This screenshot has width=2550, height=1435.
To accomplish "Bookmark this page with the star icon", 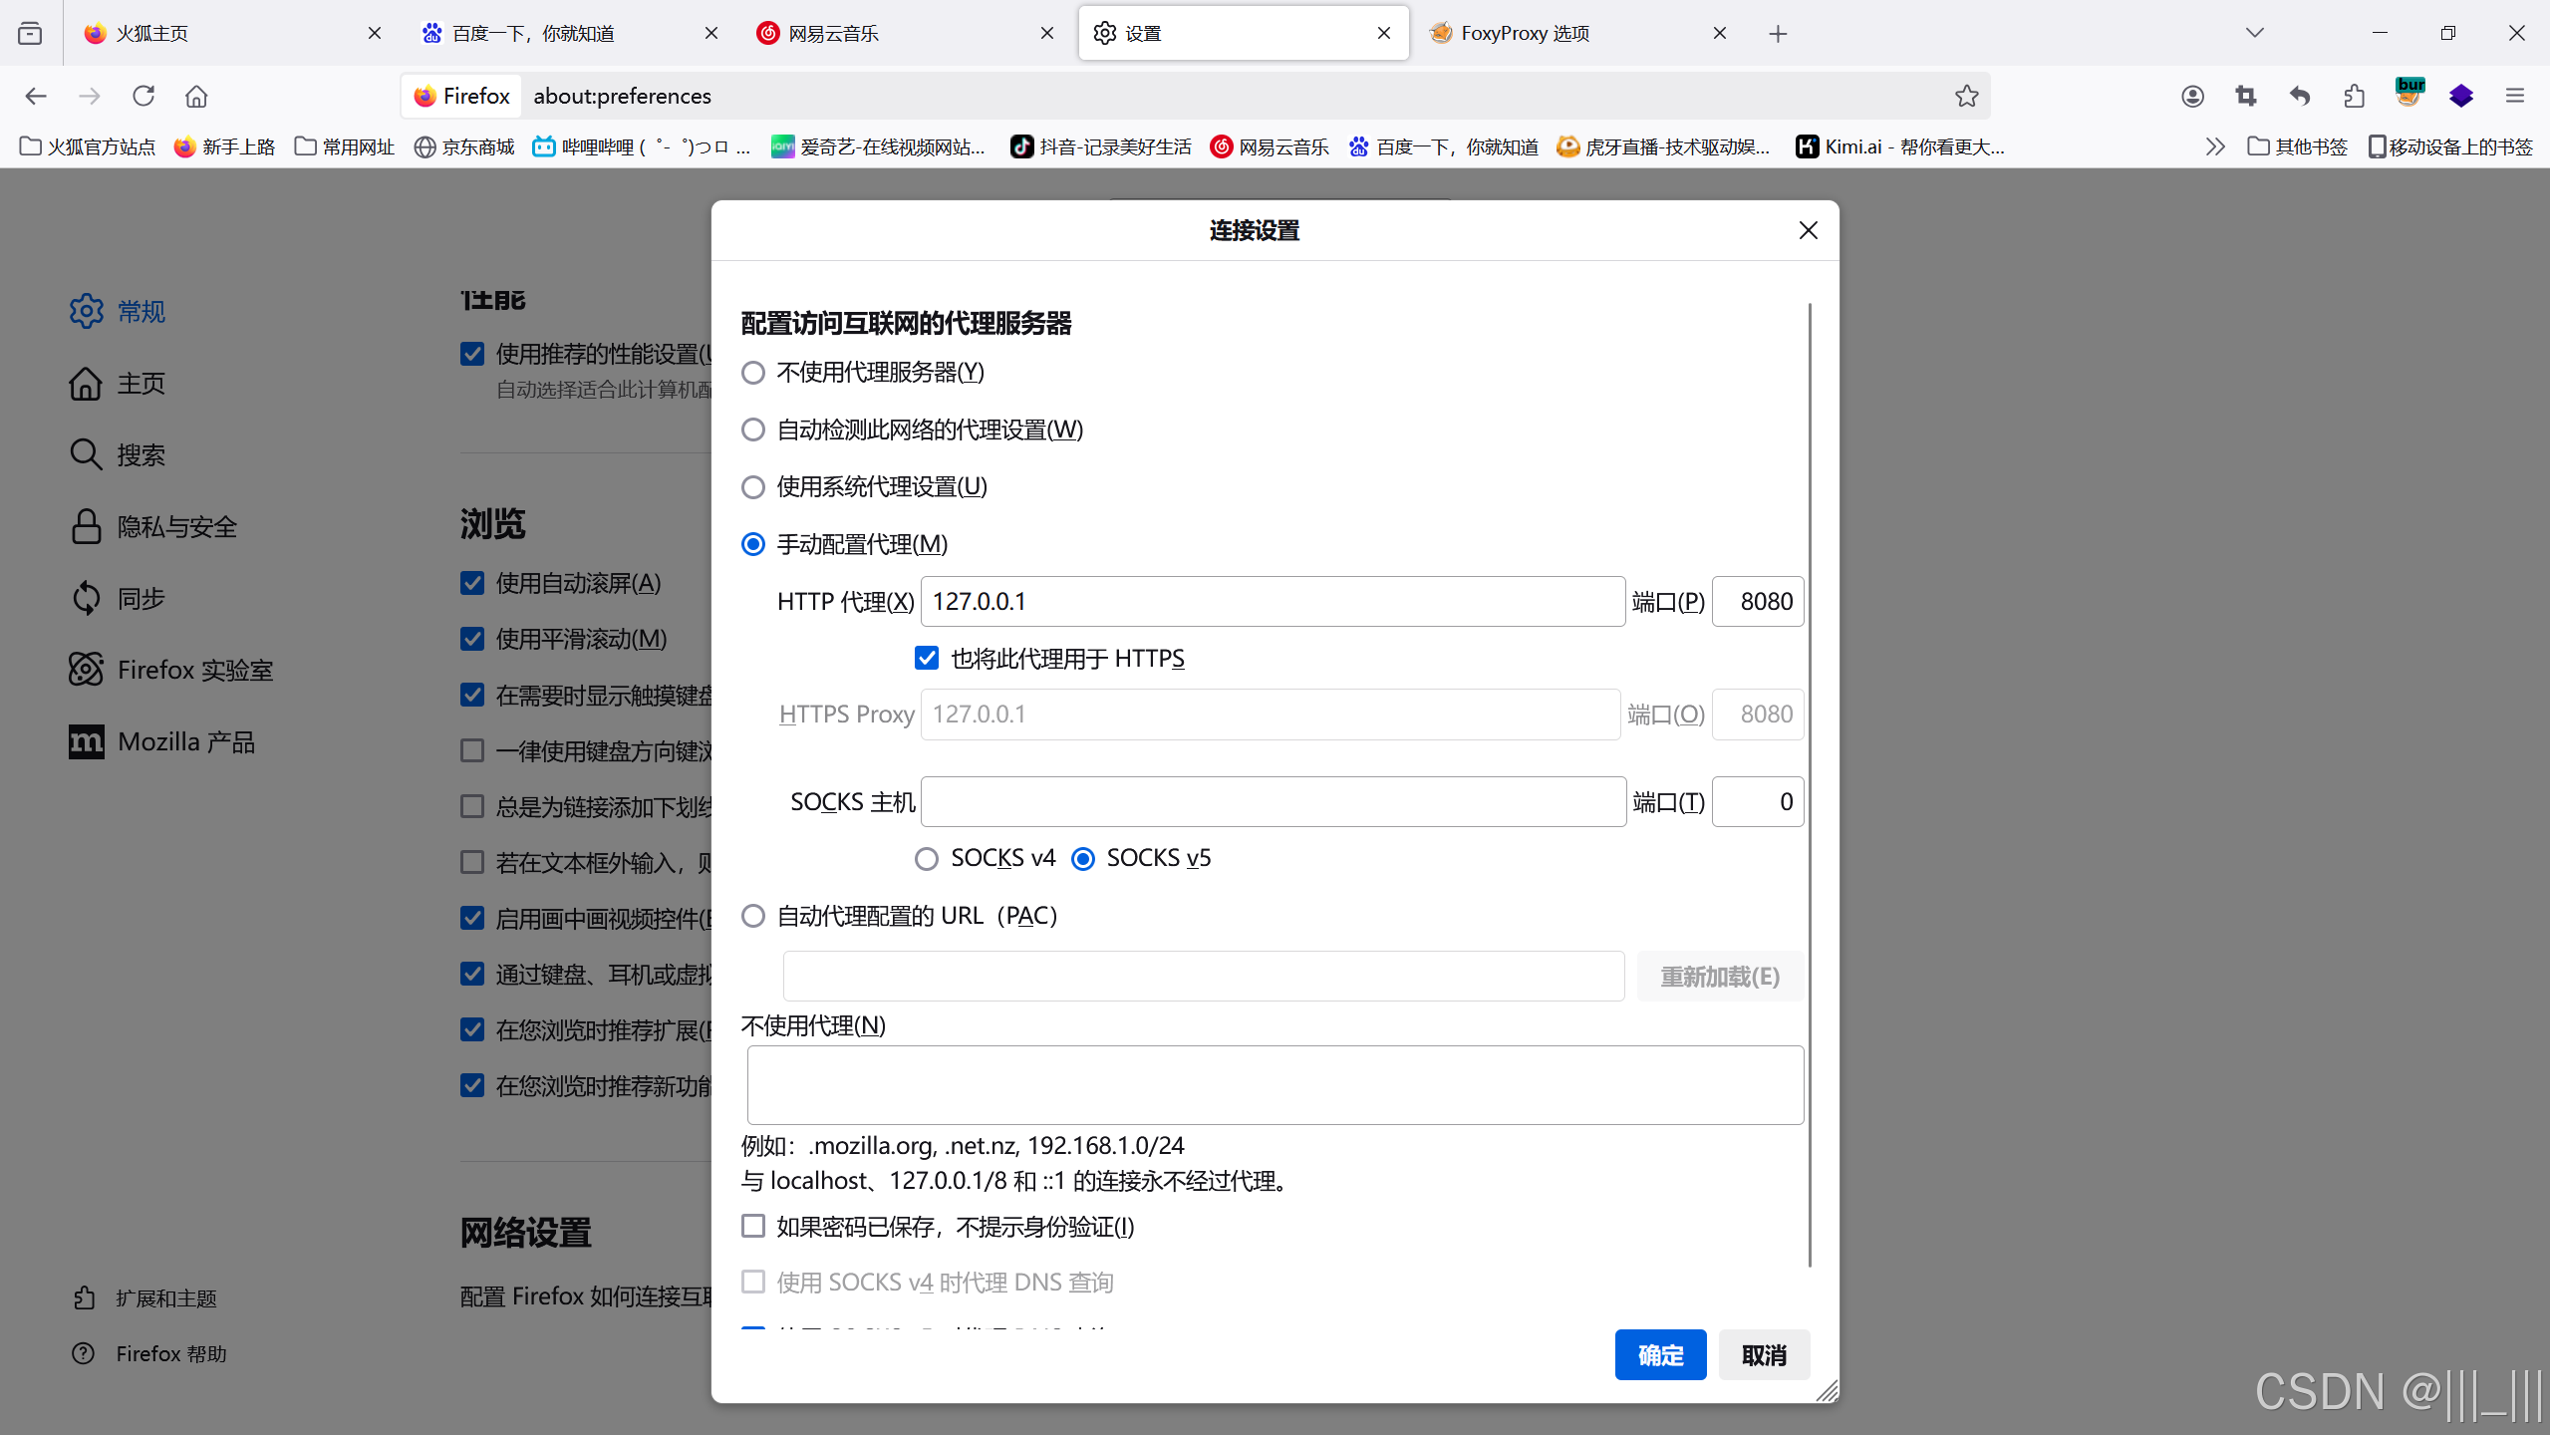I will pos(1966,96).
